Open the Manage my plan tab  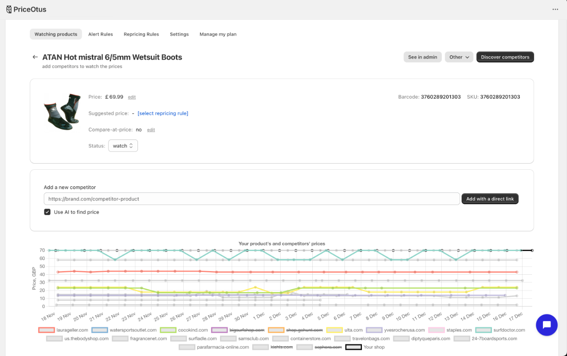[218, 35]
